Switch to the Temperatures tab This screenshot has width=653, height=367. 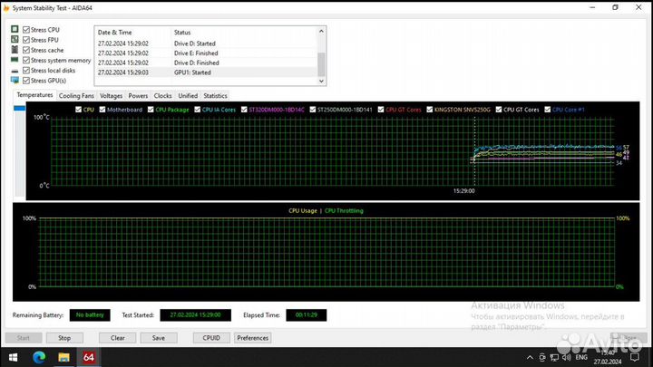[x=34, y=95]
